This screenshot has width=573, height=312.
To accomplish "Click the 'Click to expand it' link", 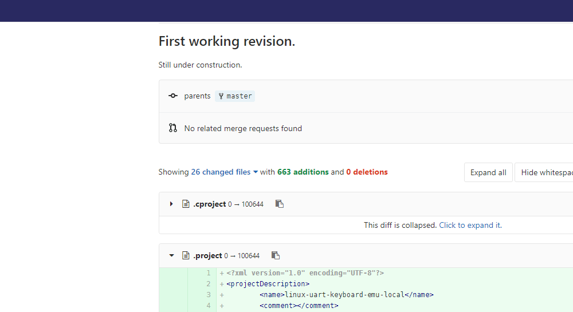I will pos(470,225).
